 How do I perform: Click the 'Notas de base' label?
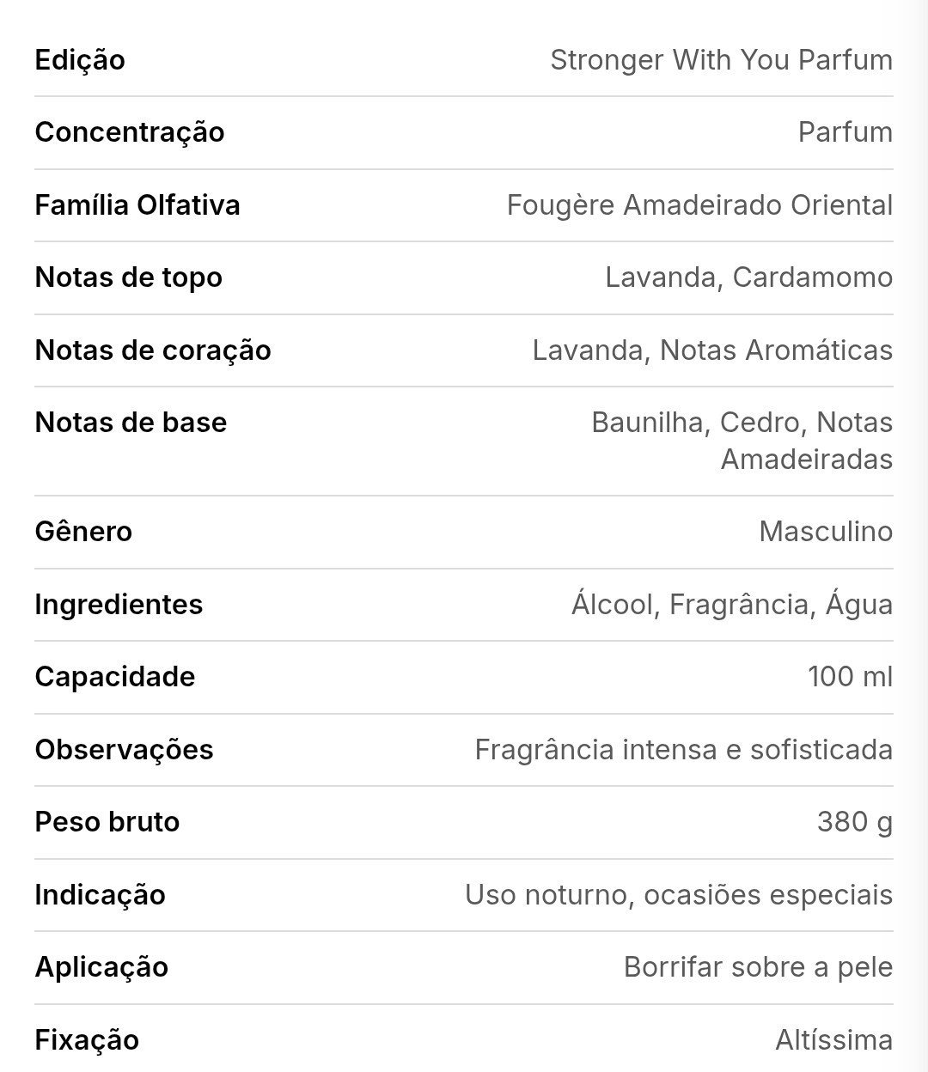point(131,423)
